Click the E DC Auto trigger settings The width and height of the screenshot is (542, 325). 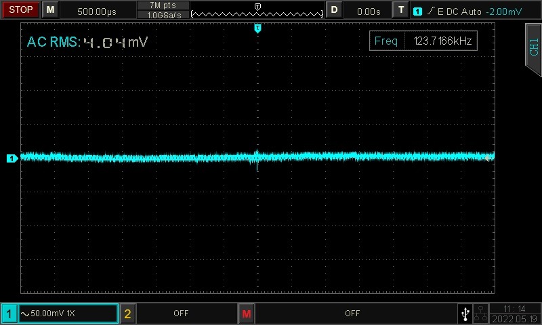[x=459, y=12]
